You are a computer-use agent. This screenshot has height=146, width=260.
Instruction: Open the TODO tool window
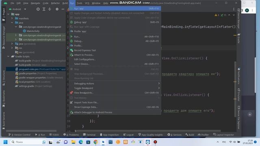pyautogui.click(x=54, y=135)
